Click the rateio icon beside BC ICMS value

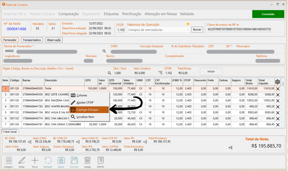coord(30,142)
